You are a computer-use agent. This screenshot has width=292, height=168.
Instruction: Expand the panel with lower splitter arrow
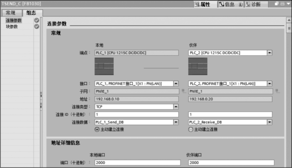[x=41, y=107]
